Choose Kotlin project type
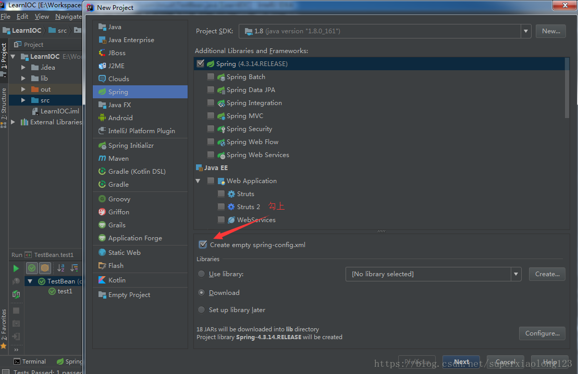The height and width of the screenshot is (374, 578). [140, 280]
